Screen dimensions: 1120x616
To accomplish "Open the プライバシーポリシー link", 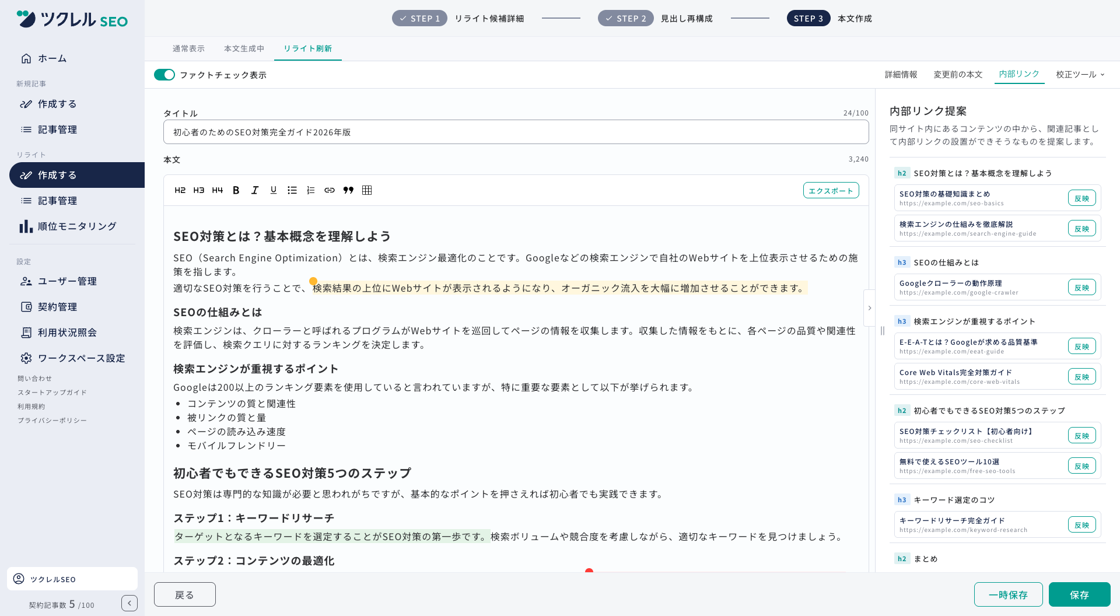I will point(52,421).
